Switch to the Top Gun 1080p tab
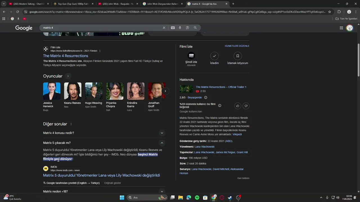Screen dimensions: 360x202 (74, 4)
